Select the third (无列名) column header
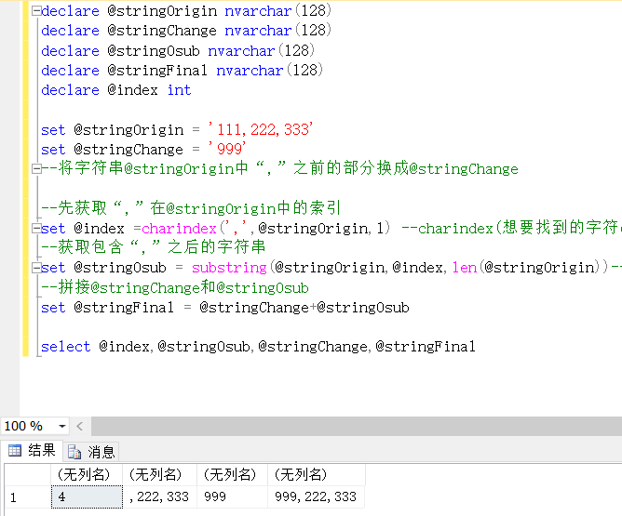This screenshot has width=622, height=516. (x=233, y=474)
